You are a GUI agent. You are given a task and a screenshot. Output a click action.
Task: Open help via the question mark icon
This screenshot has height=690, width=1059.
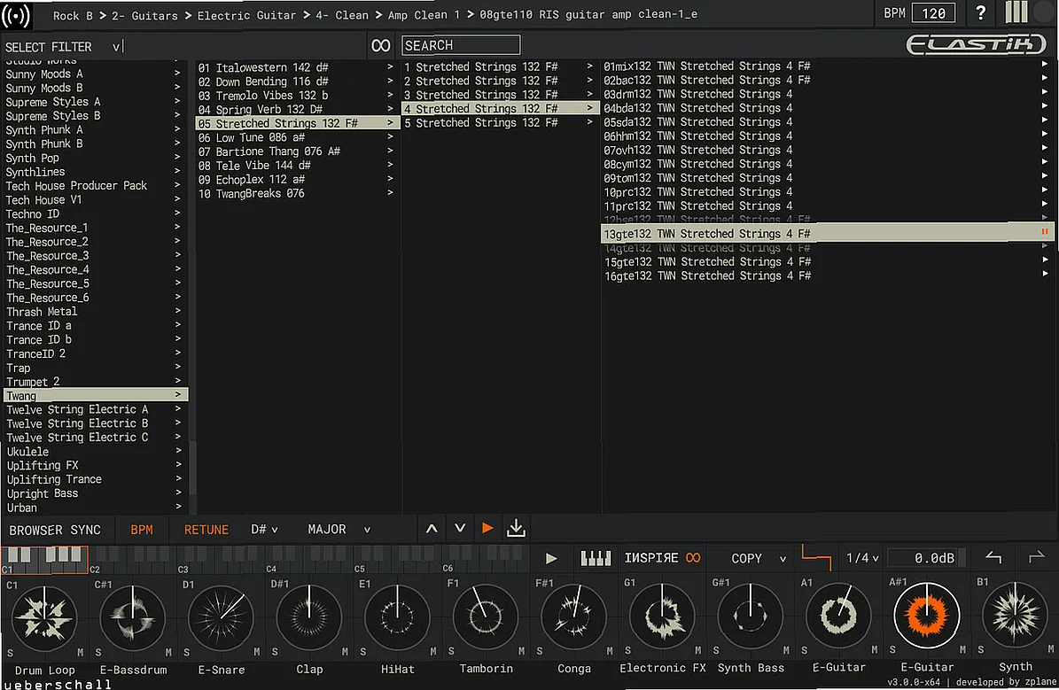coord(980,12)
